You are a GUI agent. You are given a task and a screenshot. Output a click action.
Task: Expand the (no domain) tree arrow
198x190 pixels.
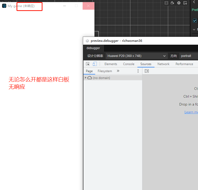click(85, 78)
